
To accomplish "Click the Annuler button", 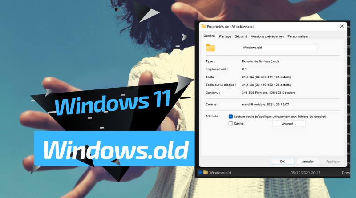I will [307, 162].
